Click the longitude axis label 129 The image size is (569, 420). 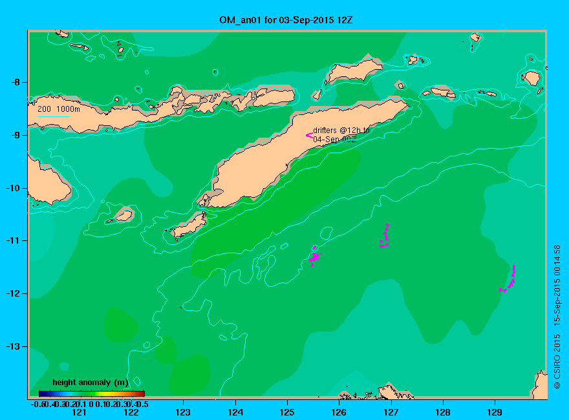point(495,412)
